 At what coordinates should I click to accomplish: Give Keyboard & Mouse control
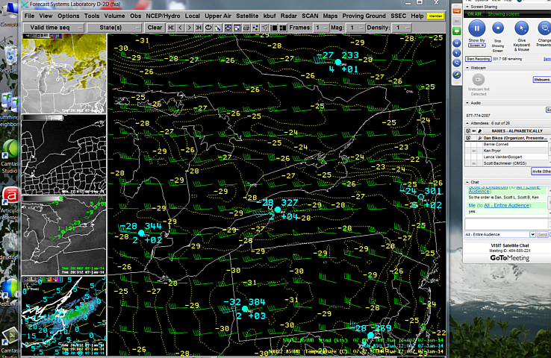click(522, 28)
